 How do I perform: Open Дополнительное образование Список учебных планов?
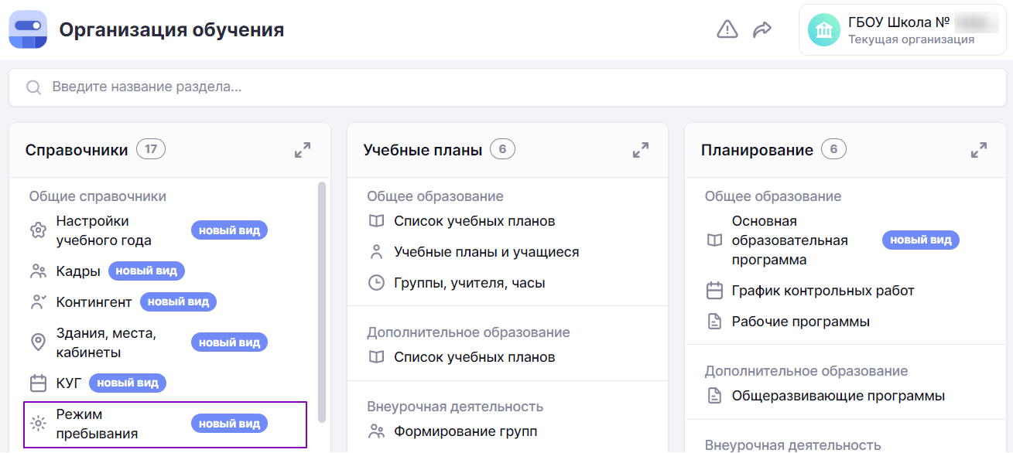[474, 358]
